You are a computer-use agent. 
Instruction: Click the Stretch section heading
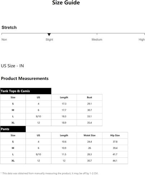point(9,28)
